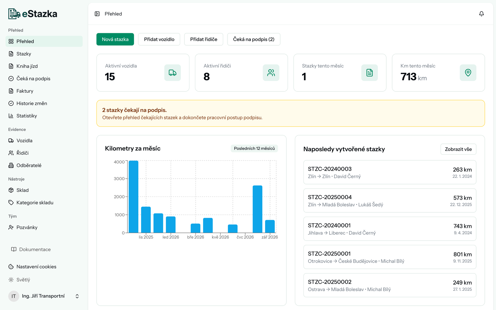Image resolution: width=496 pixels, height=310 pixels.
Task: Click the people icon in Aktivní řidiči card
Action: coord(271,73)
